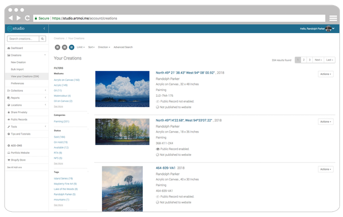Click the Tools wrench icon
The image size is (343, 217).
(x=9, y=127)
